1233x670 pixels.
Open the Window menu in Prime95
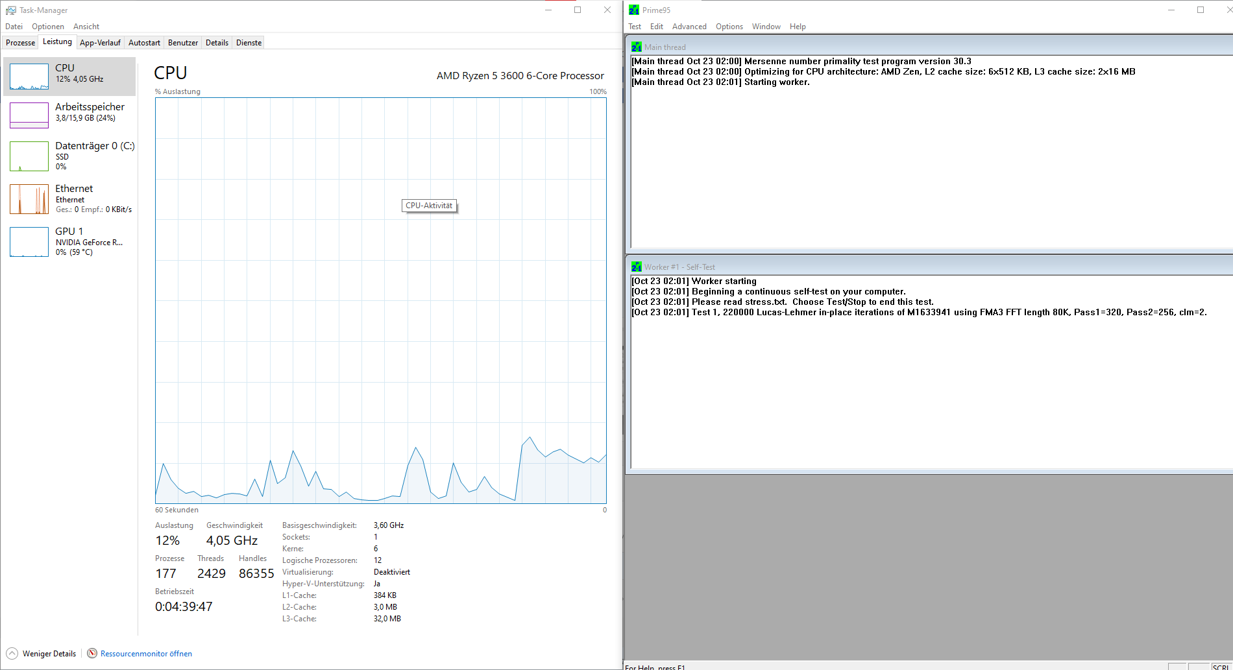click(766, 27)
